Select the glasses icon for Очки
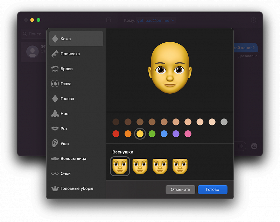This screenshot has height=222, width=280. tap(55, 173)
